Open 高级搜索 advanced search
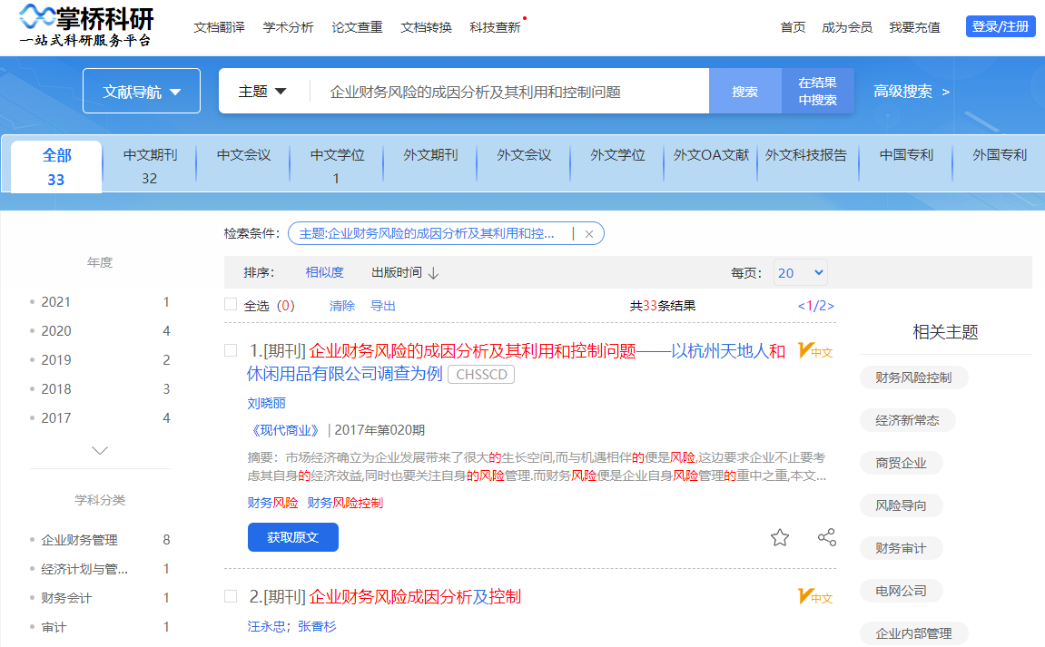The width and height of the screenshot is (1045, 647). (911, 92)
